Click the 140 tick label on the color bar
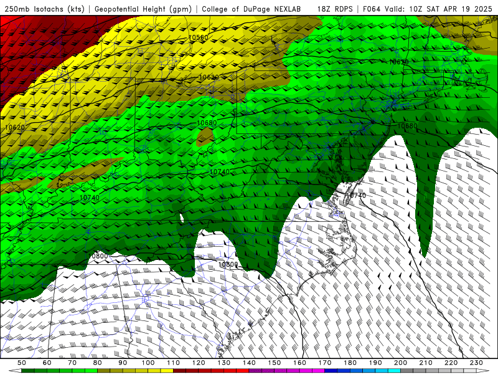The height and width of the screenshot is (374, 498). (x=249, y=363)
